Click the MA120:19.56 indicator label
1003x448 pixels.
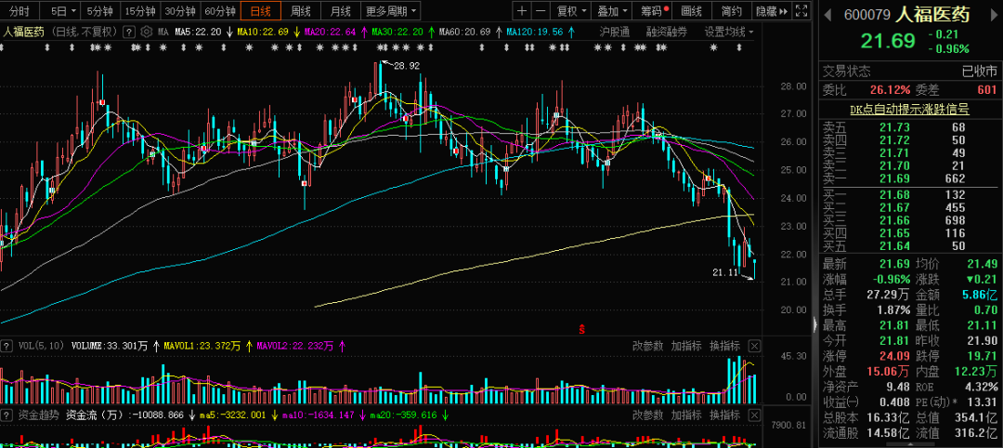[x=534, y=32]
